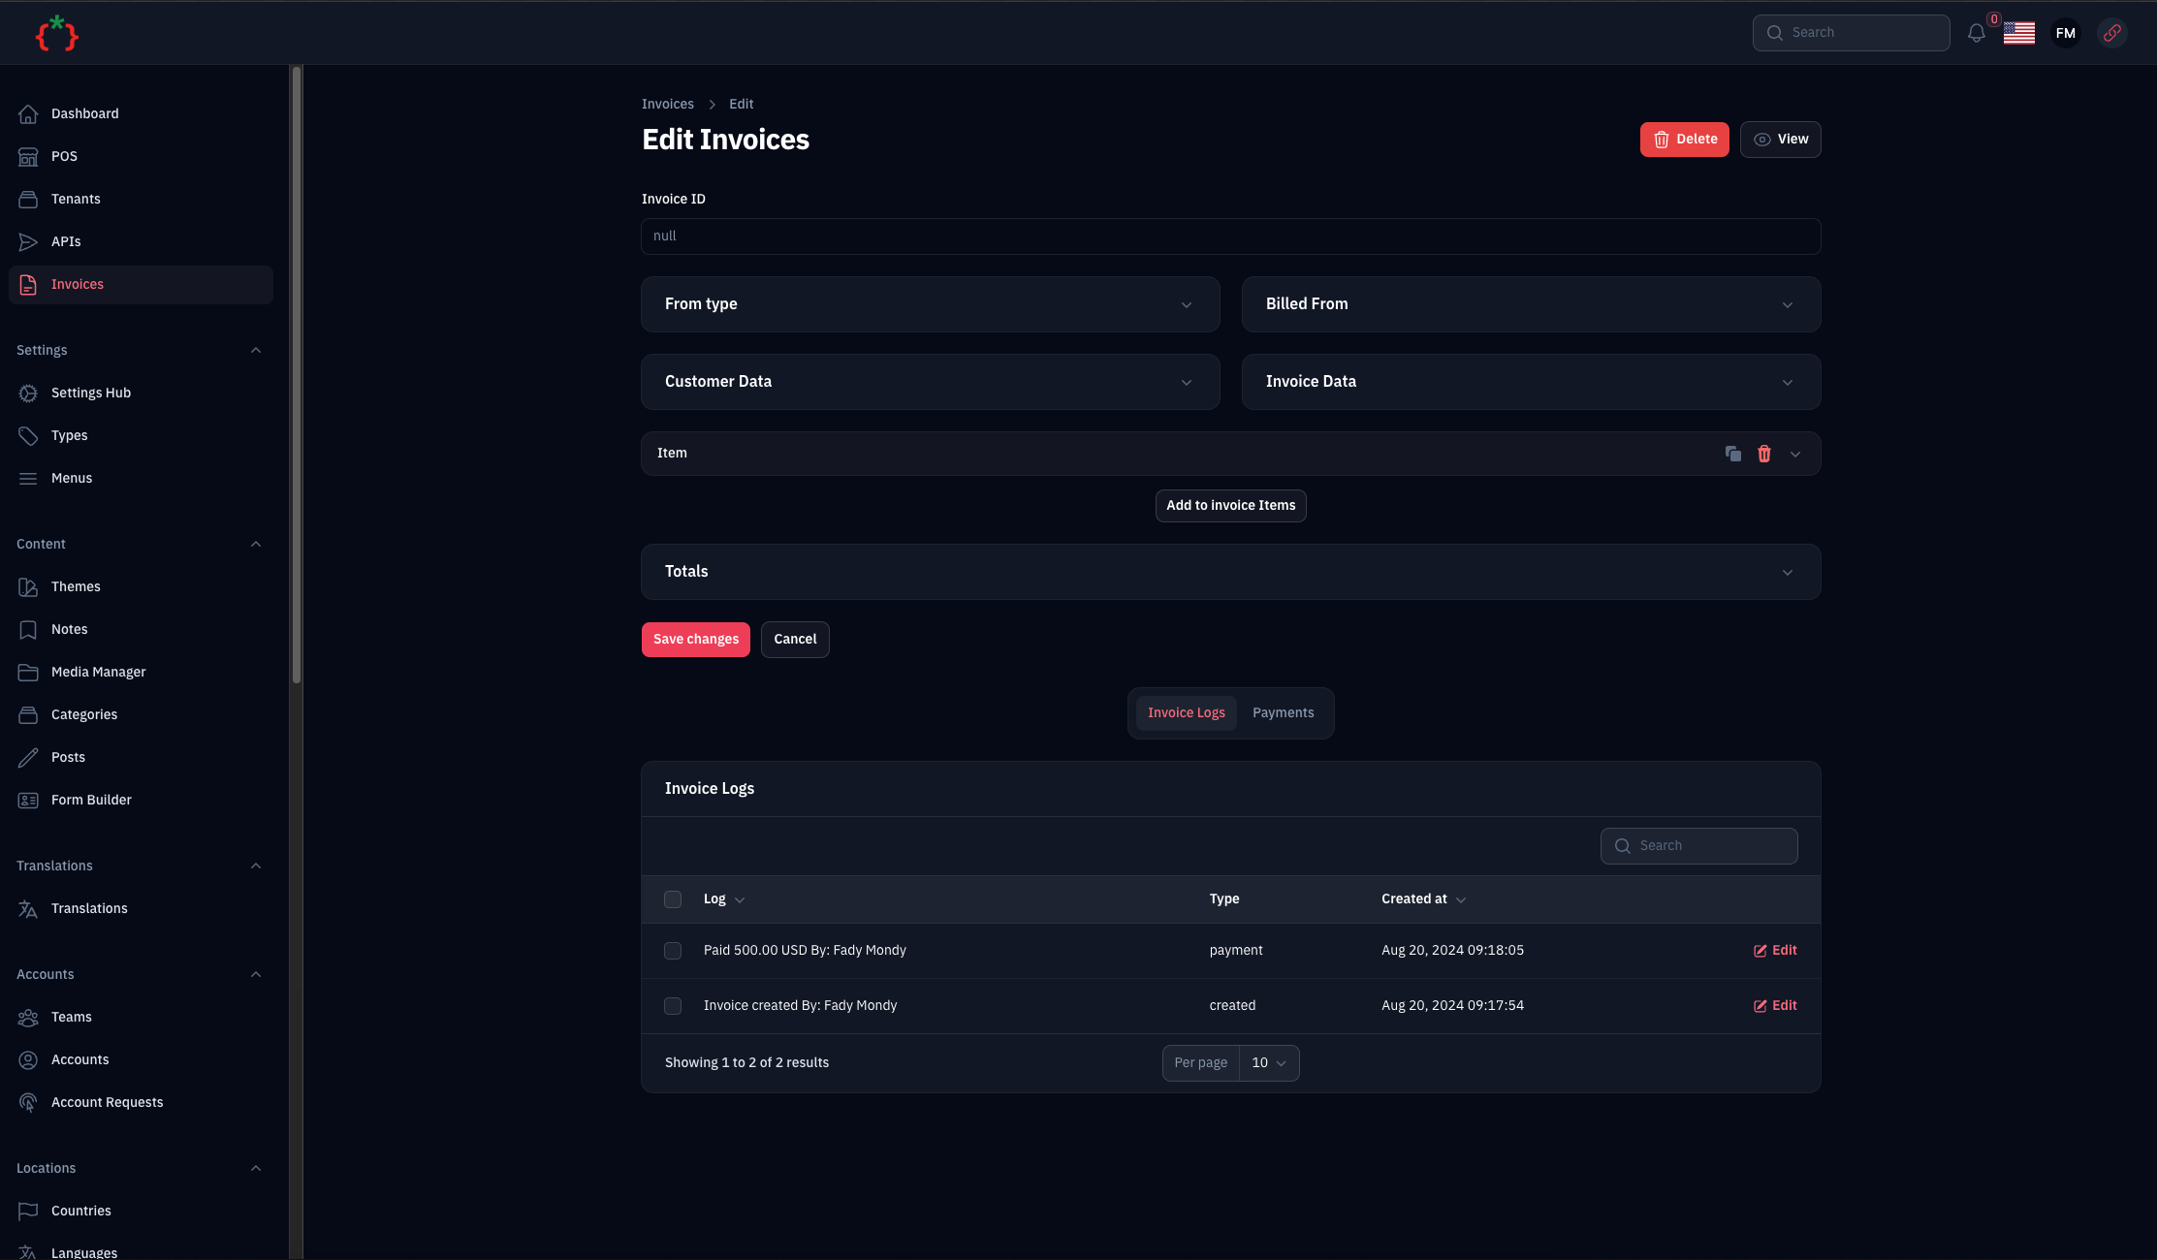This screenshot has height=1260, width=2157.
Task: Open the POS sidebar icon
Action: click(x=28, y=156)
